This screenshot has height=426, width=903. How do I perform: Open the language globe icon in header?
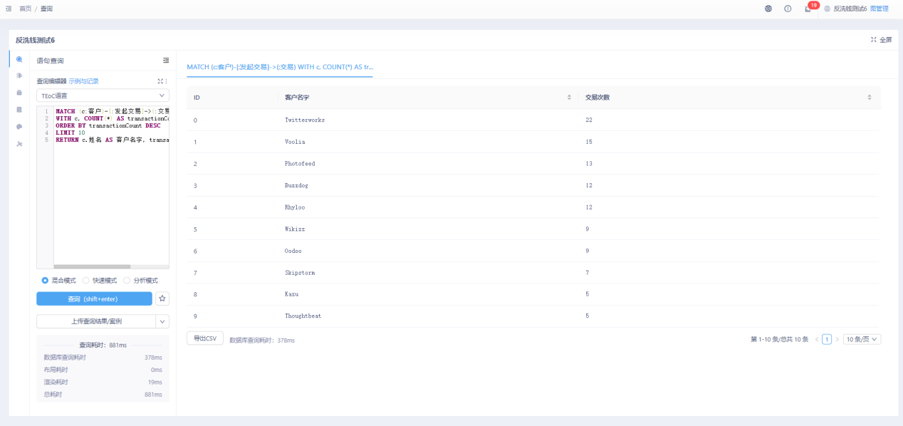pos(768,9)
